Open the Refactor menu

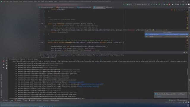(x=31, y=1)
